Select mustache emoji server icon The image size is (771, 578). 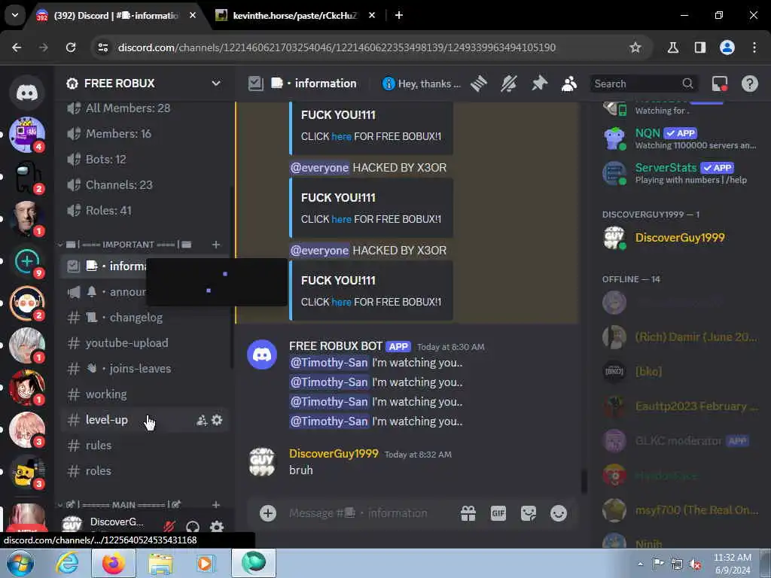(27, 471)
